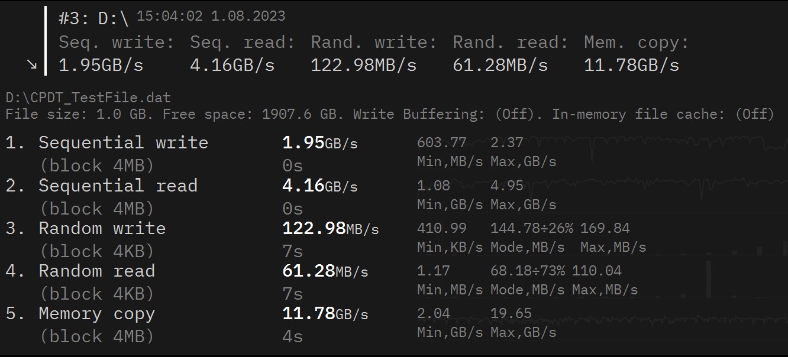Click the Seq. read summary label

pos(242,43)
